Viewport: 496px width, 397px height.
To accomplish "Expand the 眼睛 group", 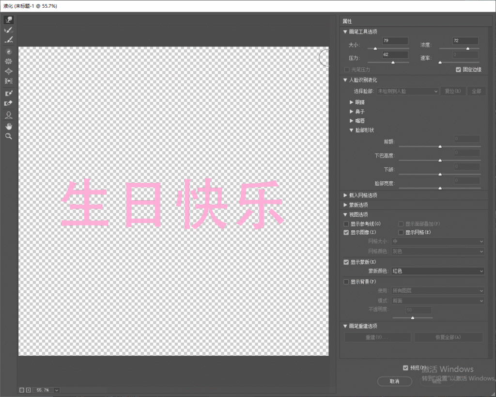I will (352, 102).
